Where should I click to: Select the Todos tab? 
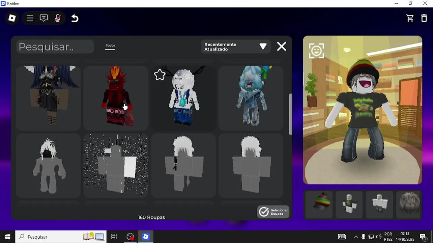(110, 46)
